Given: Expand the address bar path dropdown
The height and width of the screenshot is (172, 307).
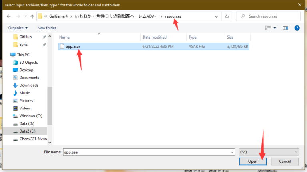Looking at the screenshot, I should 216,16.
